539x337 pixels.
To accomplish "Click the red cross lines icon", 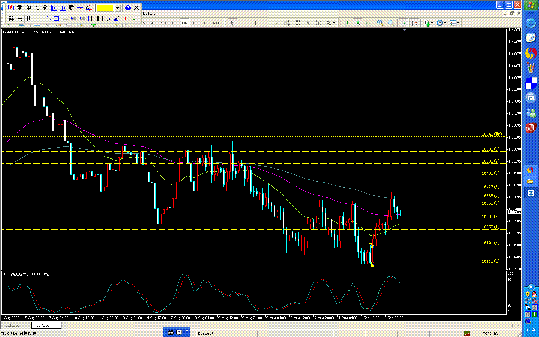I will click(80, 7).
